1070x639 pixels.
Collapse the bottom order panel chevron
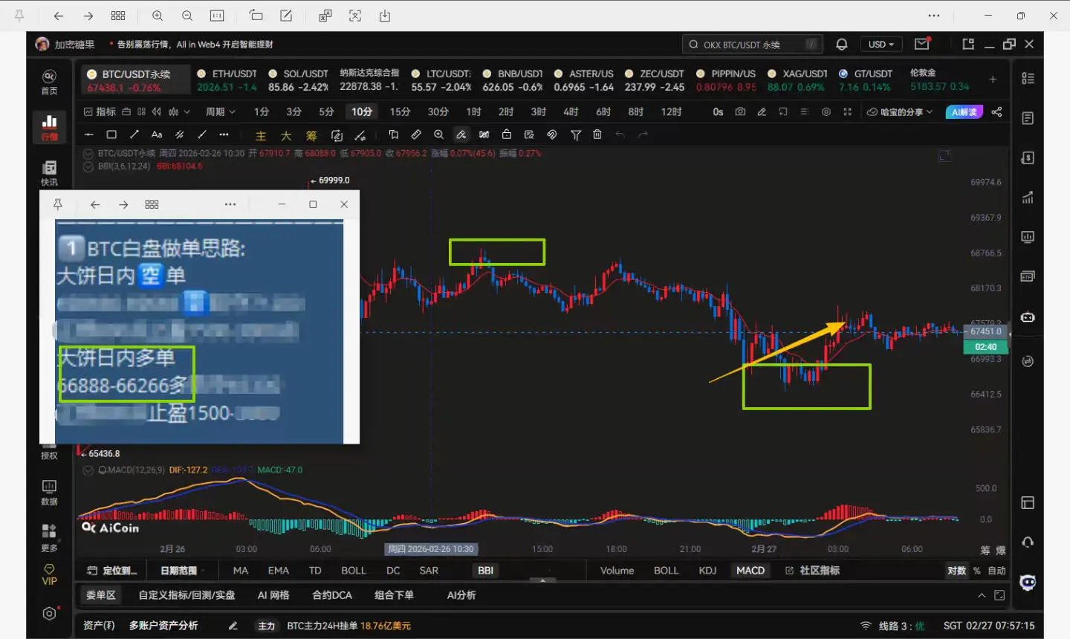click(982, 595)
